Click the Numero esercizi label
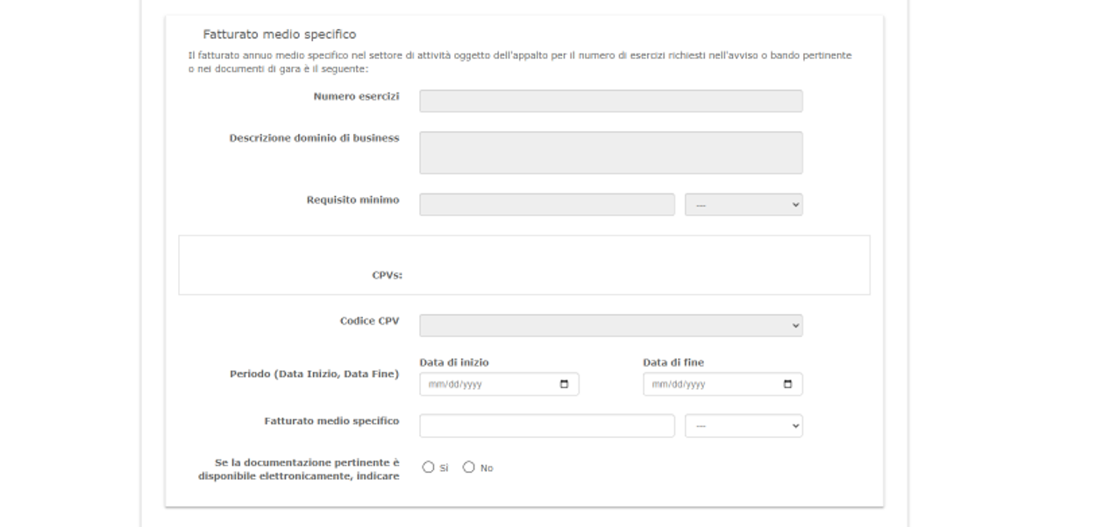This screenshot has width=1110, height=527. tap(356, 96)
